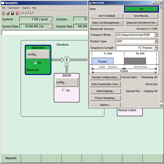The width and height of the screenshot is (164, 164).
Task: Open the Packet Type dropdown
Action: coord(156,41)
